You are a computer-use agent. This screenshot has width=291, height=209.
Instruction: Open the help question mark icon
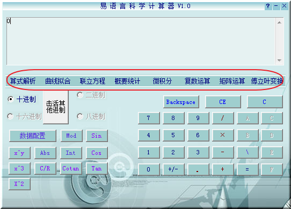268,6
